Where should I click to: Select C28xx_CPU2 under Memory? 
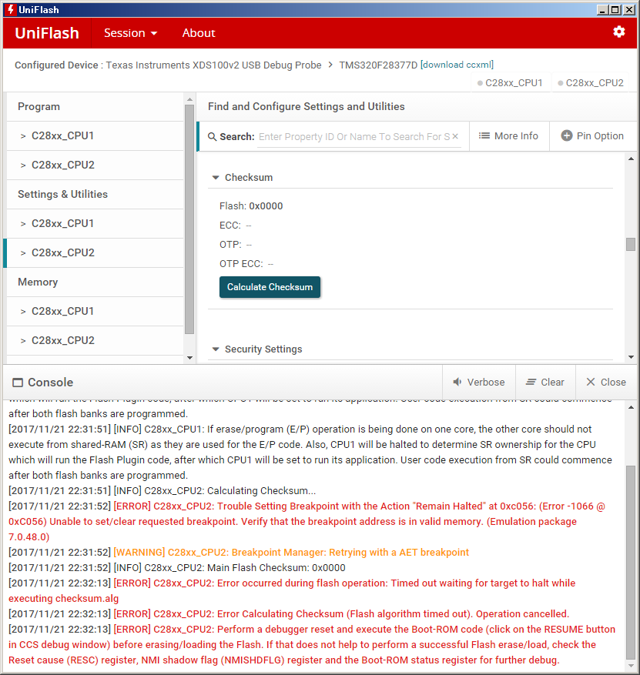95,340
